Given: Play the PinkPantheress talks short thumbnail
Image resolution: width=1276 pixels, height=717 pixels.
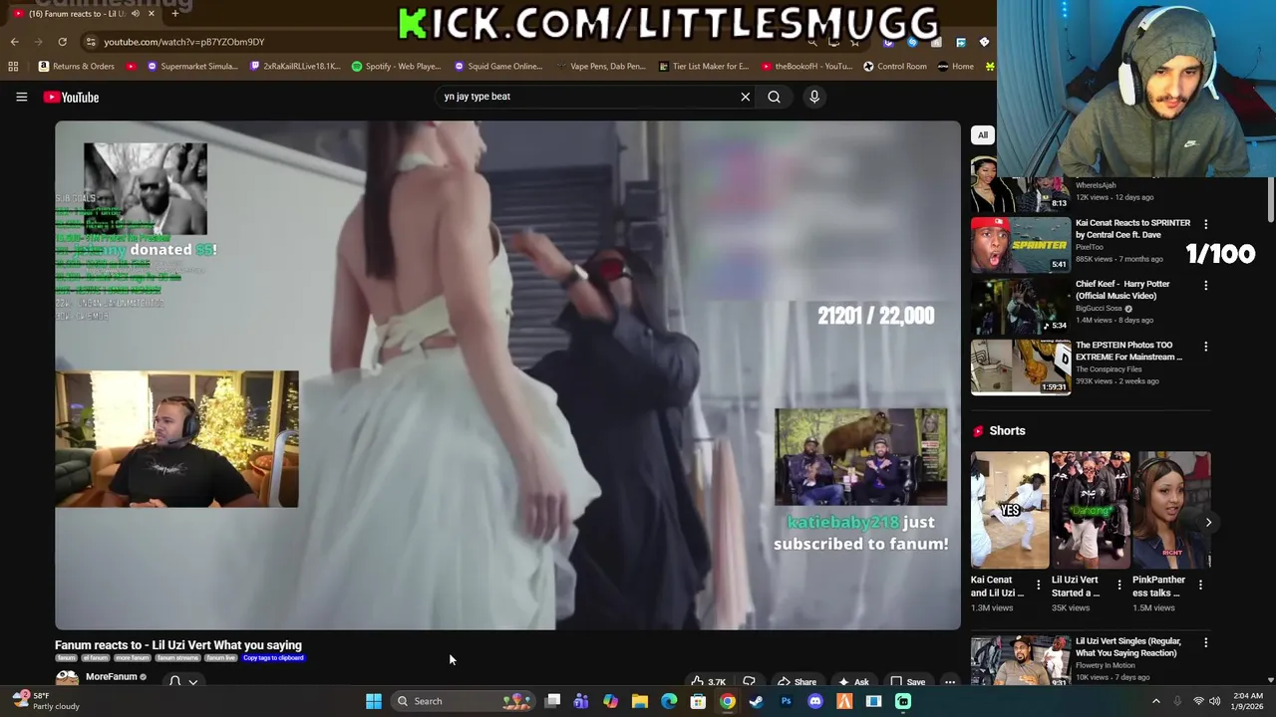Looking at the screenshot, I should tap(1171, 510).
